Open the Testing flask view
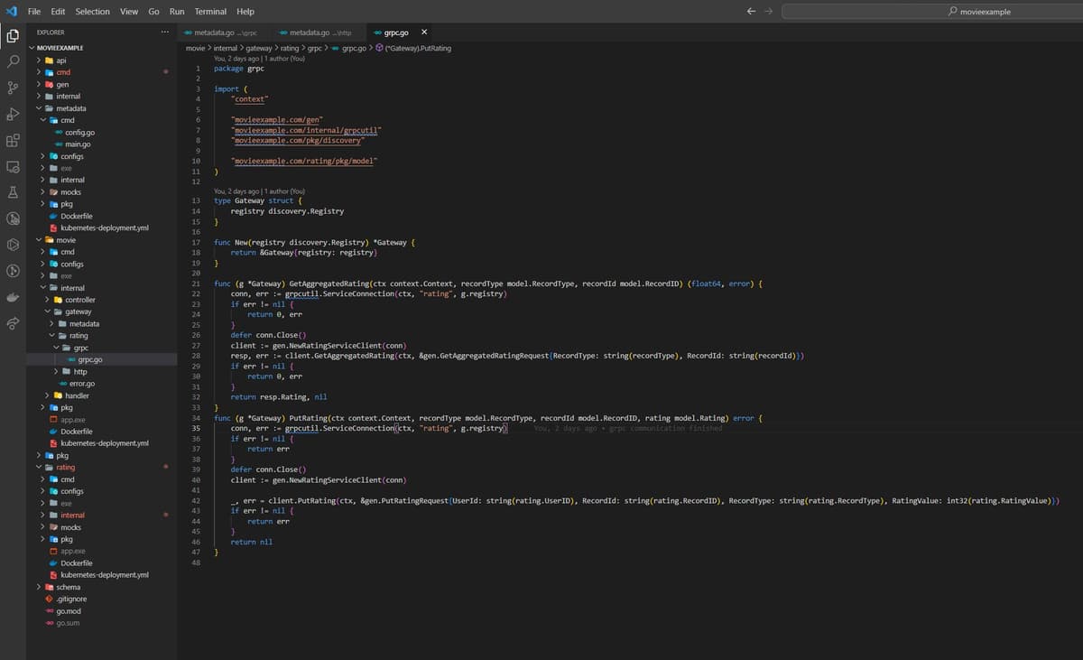The height and width of the screenshot is (660, 1083). 13,193
